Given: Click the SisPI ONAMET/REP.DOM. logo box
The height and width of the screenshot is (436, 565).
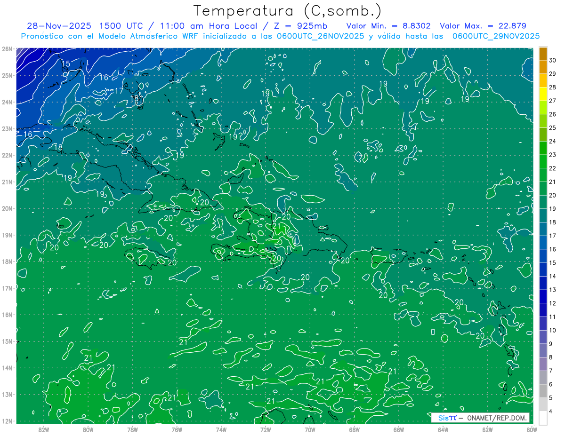Looking at the screenshot, I should (480, 418).
